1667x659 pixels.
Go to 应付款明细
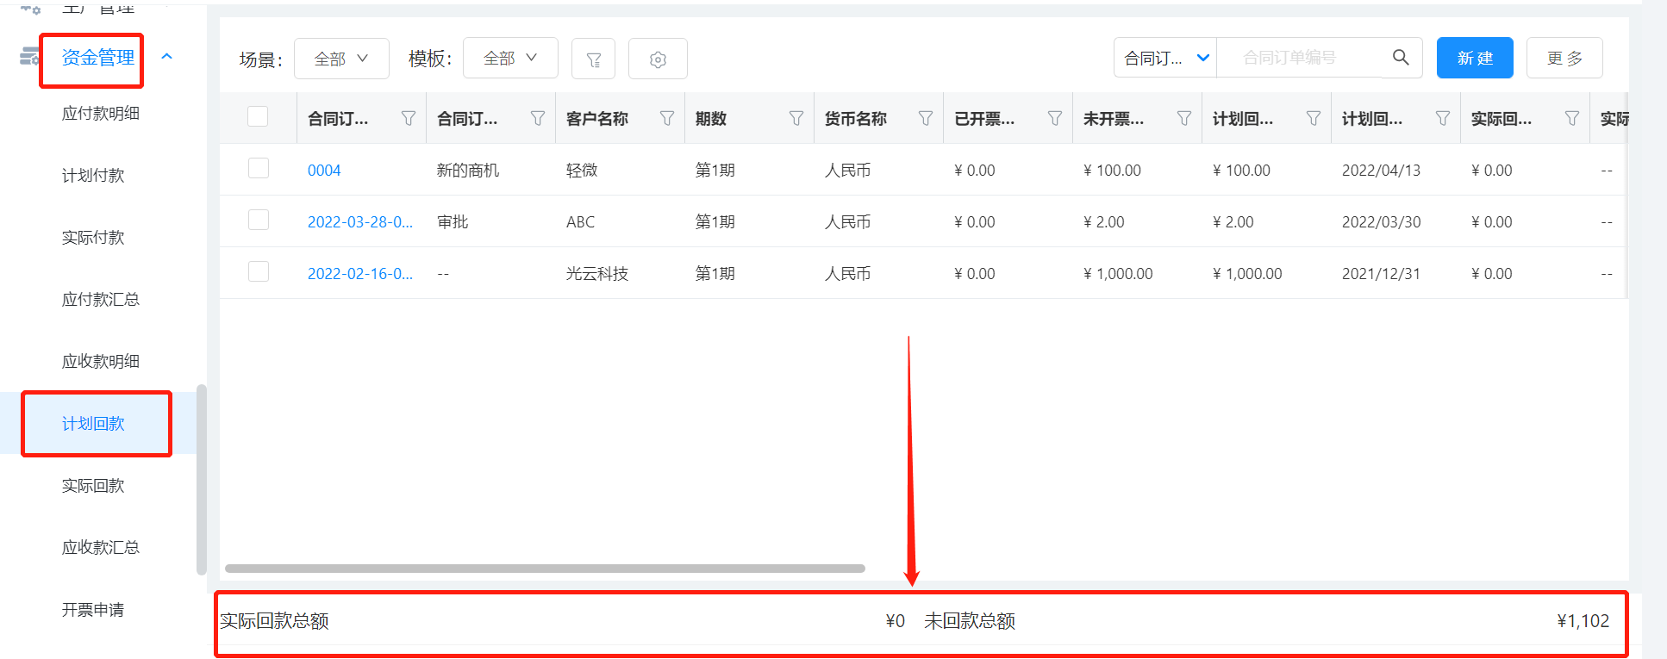[101, 113]
